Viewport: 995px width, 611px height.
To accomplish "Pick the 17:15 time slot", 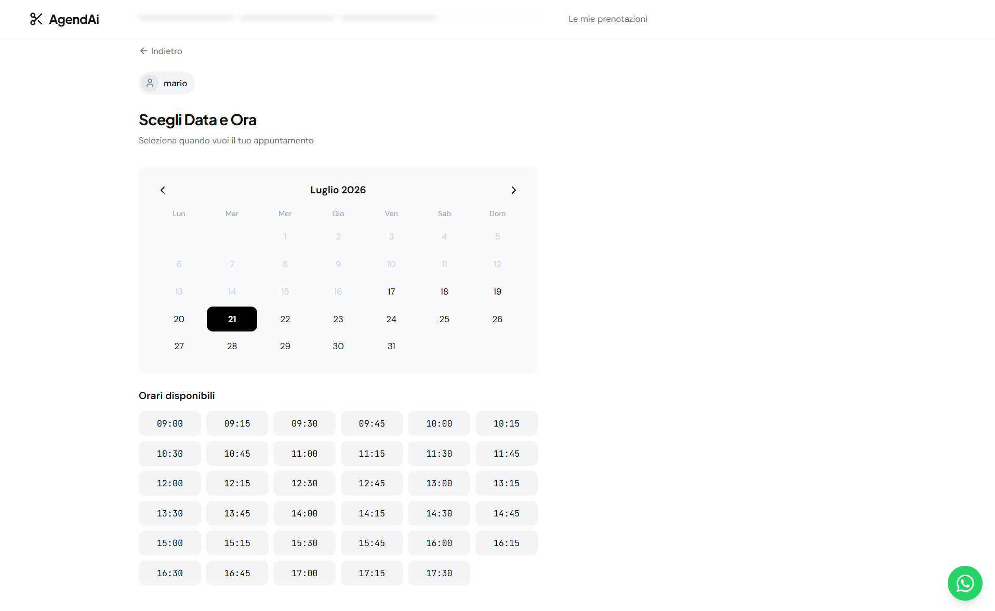I will click(x=372, y=573).
